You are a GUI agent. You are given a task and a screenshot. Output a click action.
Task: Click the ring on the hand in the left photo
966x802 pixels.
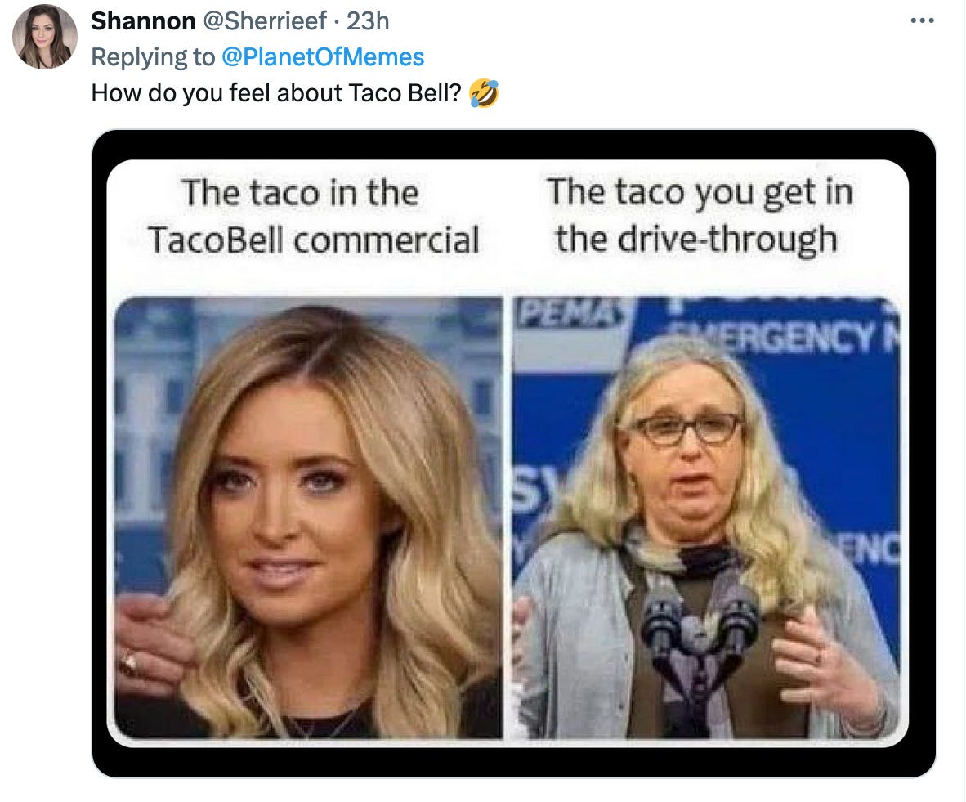[x=129, y=664]
